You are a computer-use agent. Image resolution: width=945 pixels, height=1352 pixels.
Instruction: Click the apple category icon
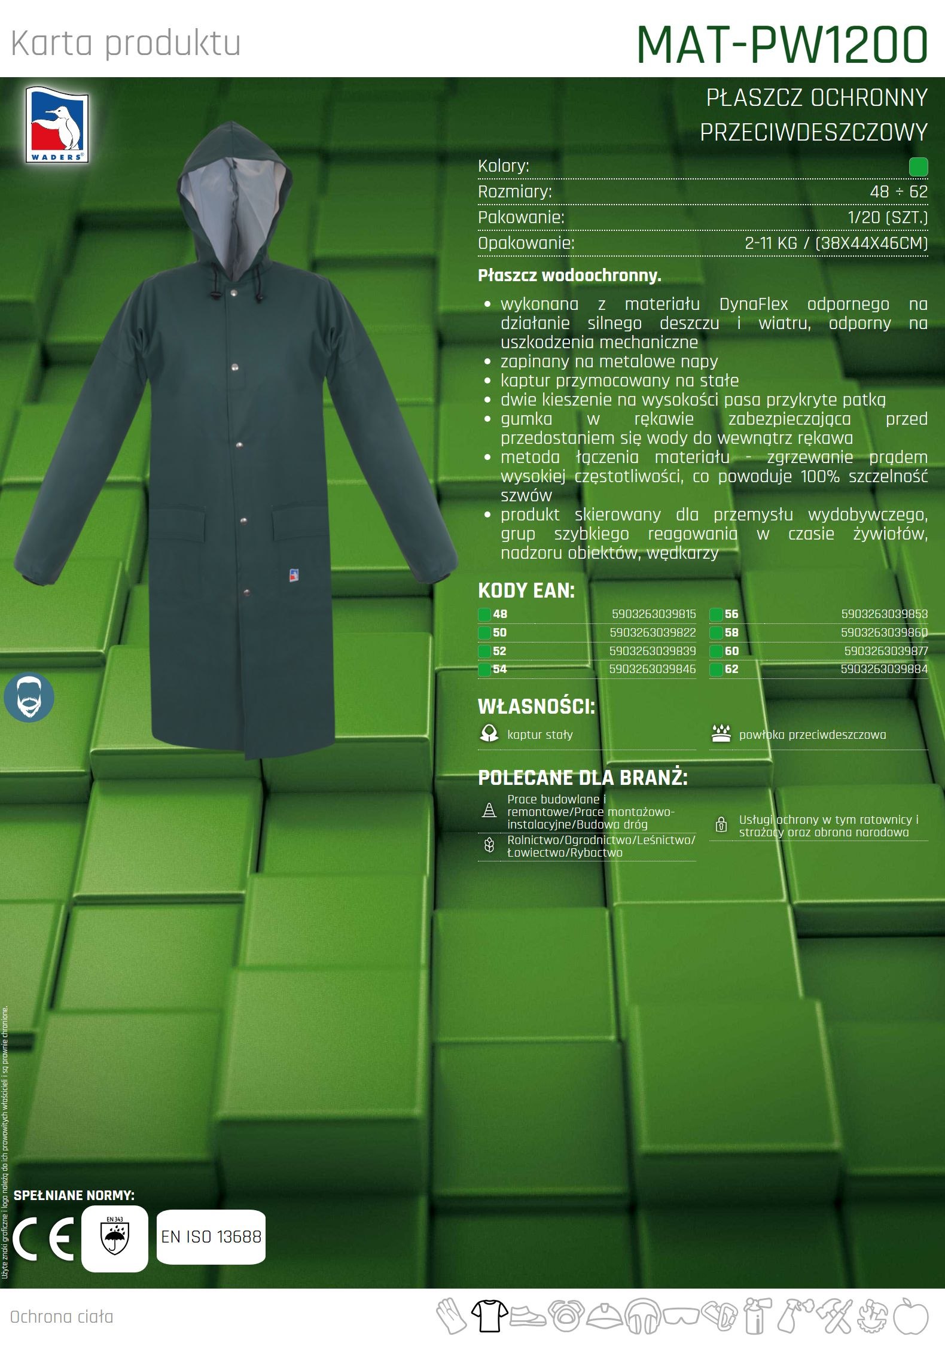coord(910,1317)
